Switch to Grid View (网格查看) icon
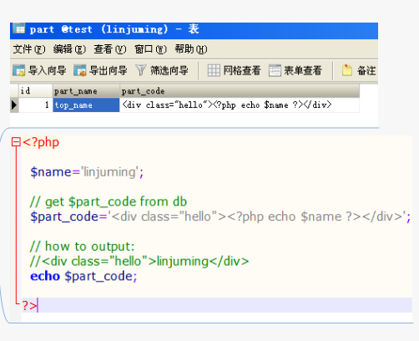 click(214, 70)
